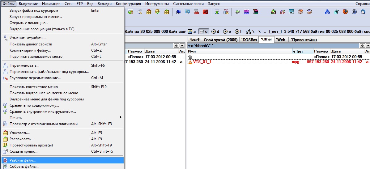Open the Выделение menu

coord(28,3)
